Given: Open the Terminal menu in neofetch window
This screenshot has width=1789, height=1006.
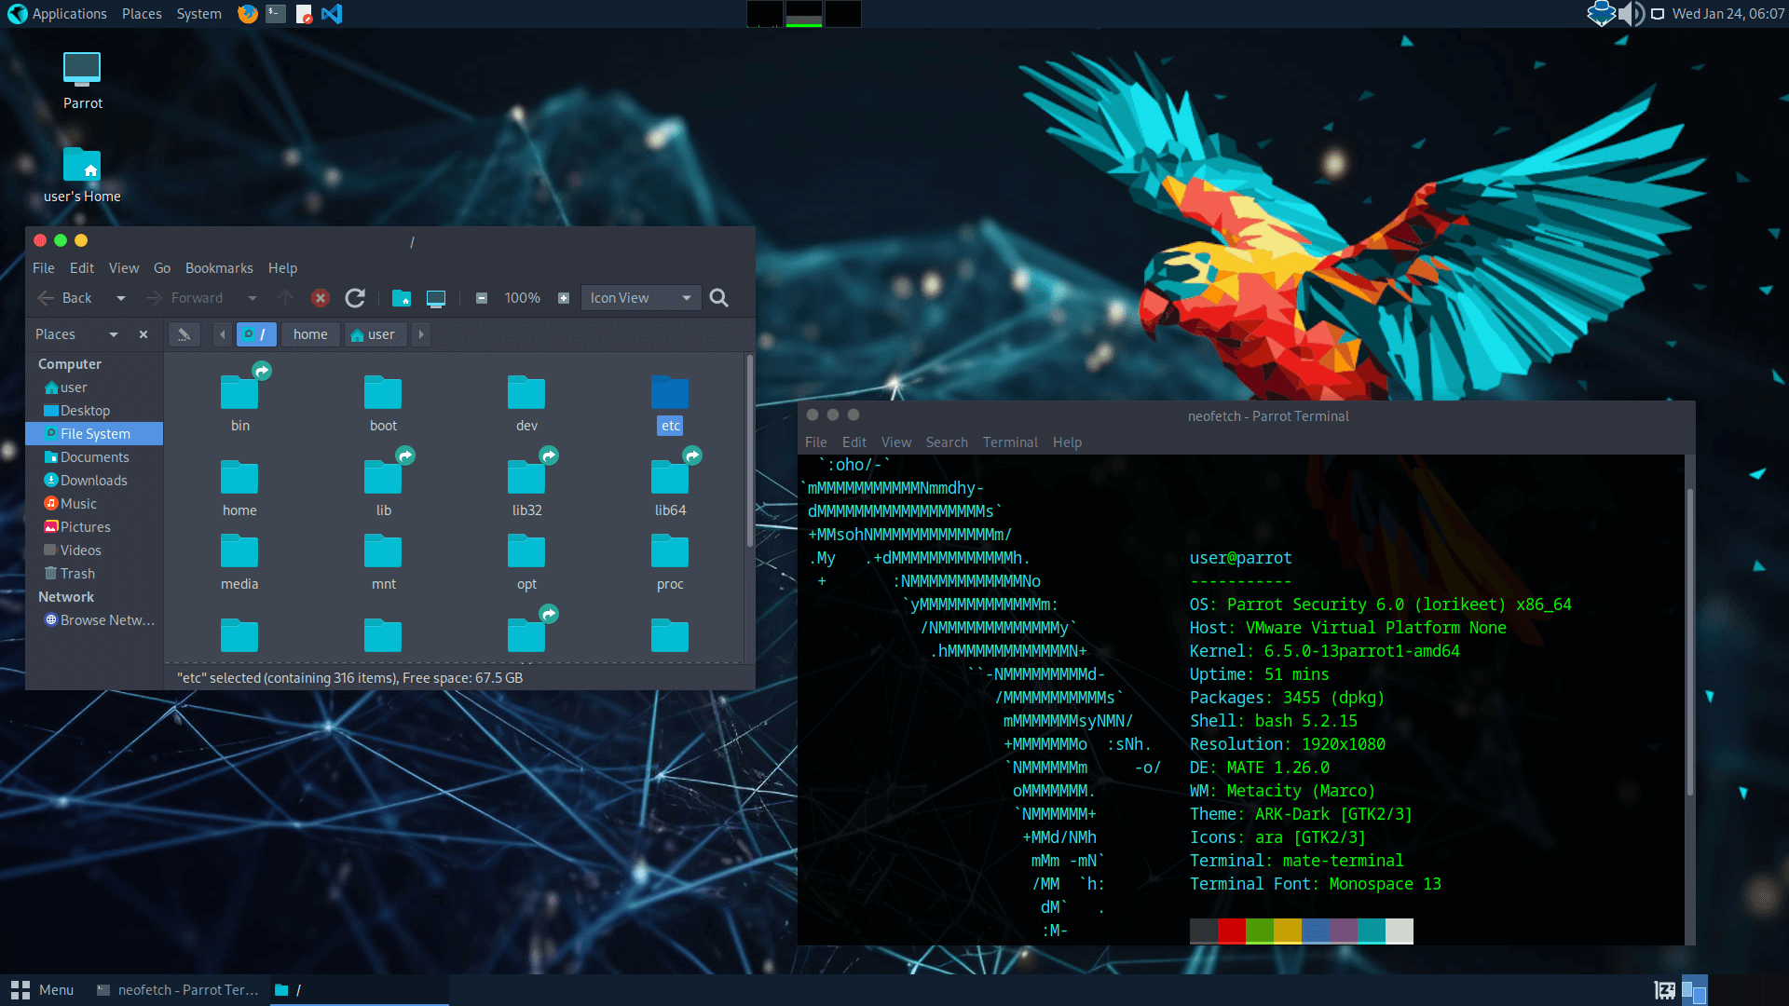Looking at the screenshot, I should (x=1009, y=440).
